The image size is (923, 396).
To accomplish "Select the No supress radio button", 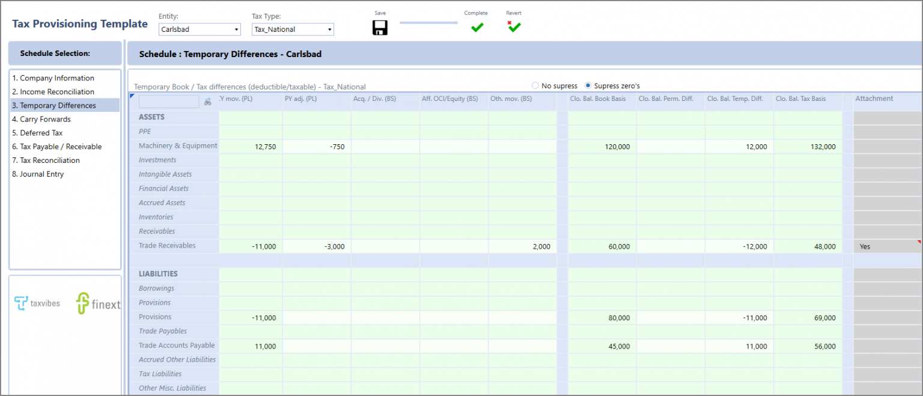I will tap(535, 85).
